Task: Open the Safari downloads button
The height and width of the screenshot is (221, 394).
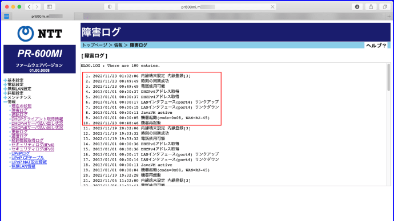Action: point(357,7)
